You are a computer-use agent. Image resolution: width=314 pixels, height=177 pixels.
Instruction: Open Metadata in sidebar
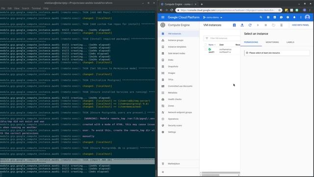[173, 93]
